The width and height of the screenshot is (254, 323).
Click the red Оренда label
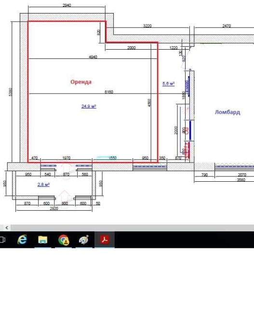81,82
